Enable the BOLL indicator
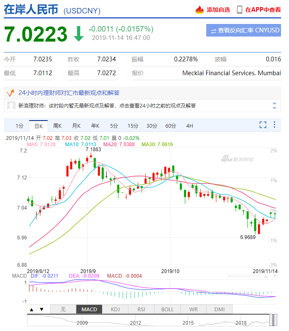The image size is (289, 331). (x=167, y=310)
